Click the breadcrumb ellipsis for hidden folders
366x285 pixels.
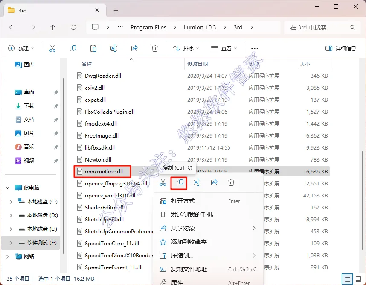pos(120,27)
